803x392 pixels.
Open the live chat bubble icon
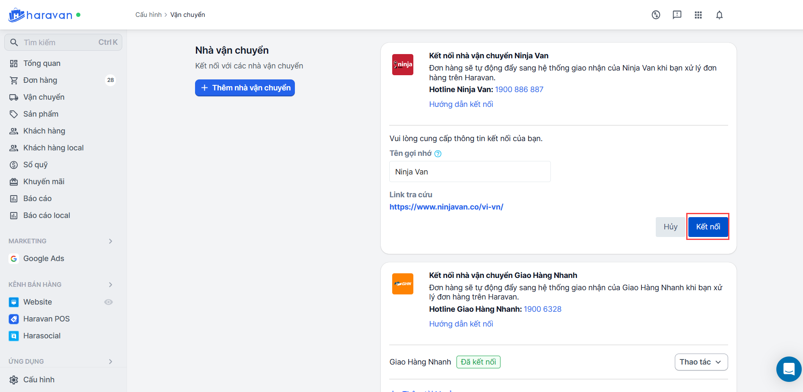[x=789, y=369]
